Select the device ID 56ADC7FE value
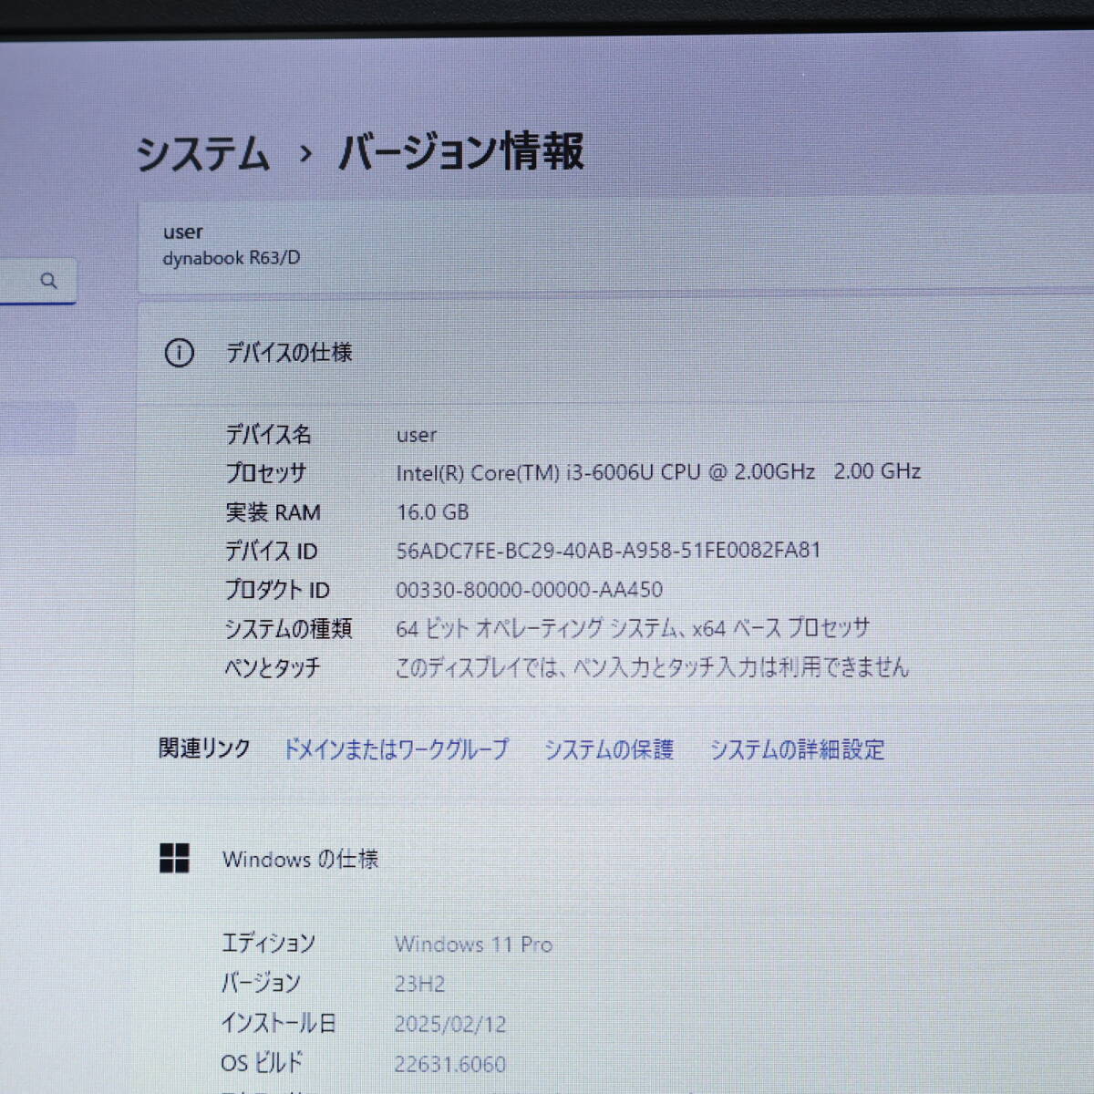The width and height of the screenshot is (1094, 1094). click(608, 550)
